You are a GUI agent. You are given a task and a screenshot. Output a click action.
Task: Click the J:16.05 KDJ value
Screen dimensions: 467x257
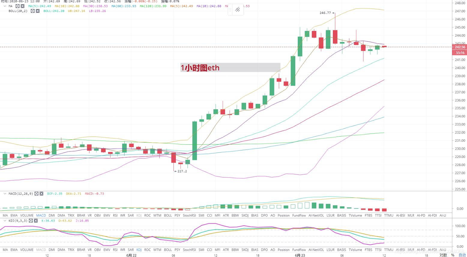[82, 221]
